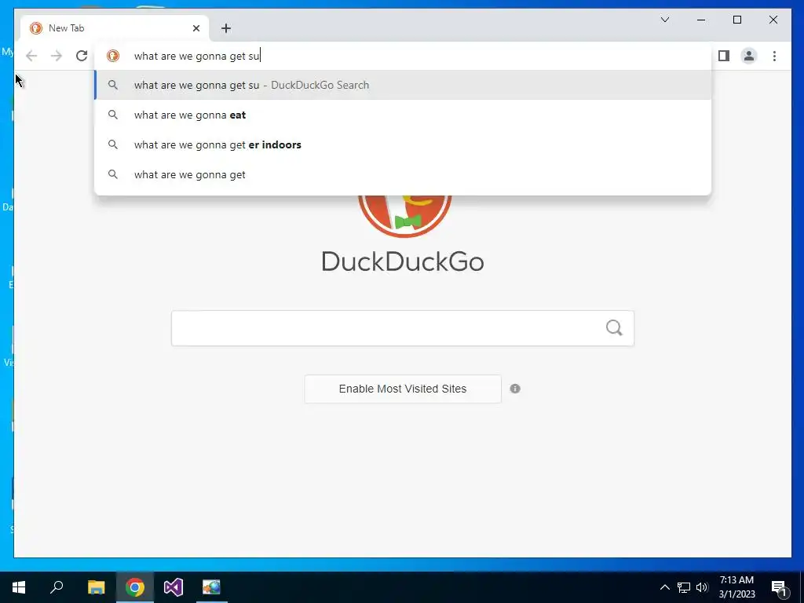Click Enable Most Visited Sites button

pyautogui.click(x=403, y=389)
